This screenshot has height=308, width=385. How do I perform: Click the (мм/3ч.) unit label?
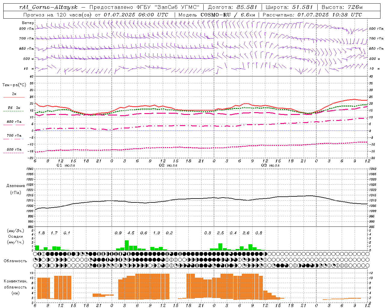[x=15, y=231]
